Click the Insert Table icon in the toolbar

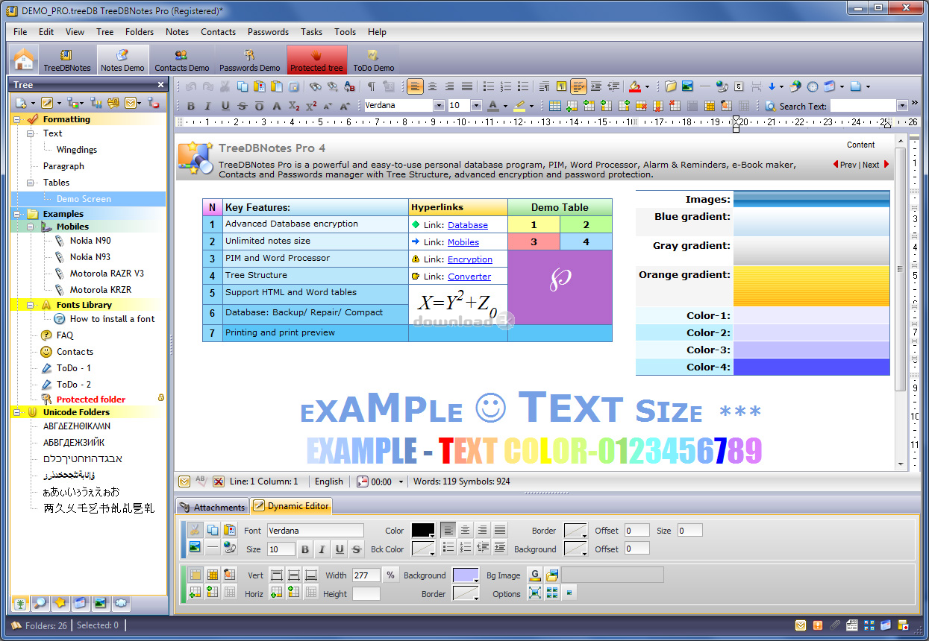(554, 106)
